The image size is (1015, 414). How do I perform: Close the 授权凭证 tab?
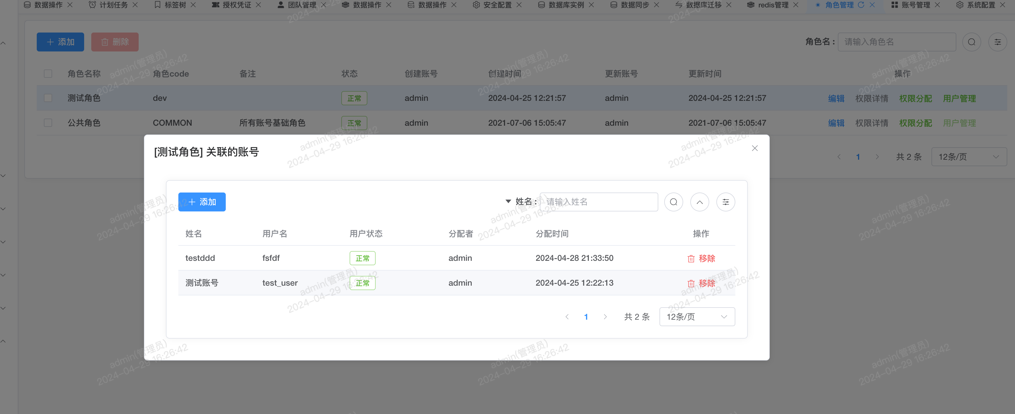pyautogui.click(x=258, y=5)
